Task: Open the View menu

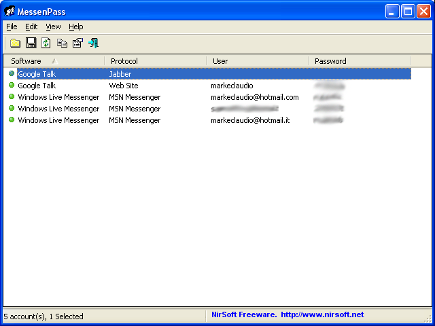Action: [53, 26]
